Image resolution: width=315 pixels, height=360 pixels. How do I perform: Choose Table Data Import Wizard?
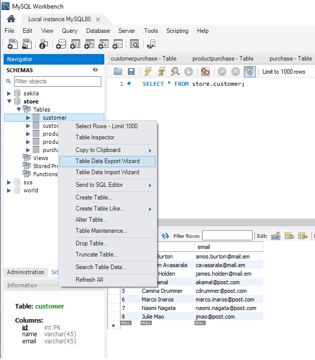107,172
